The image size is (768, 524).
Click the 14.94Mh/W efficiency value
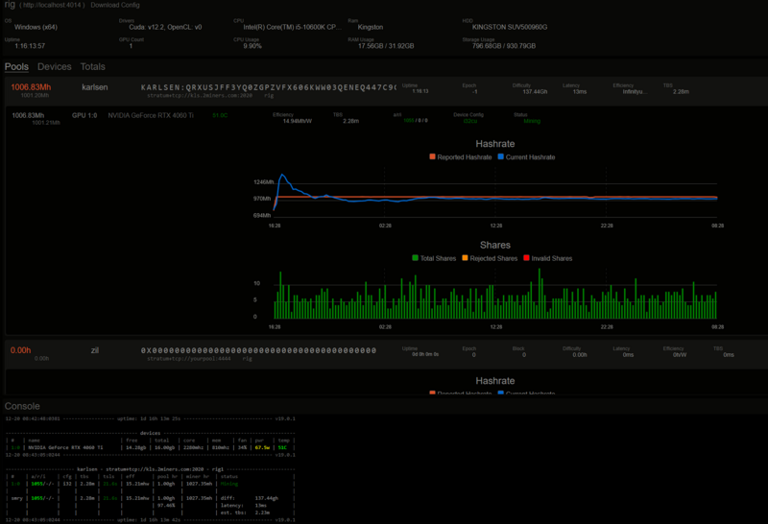click(298, 121)
